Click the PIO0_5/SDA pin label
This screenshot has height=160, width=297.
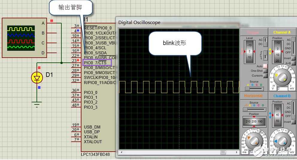pos(95,53)
